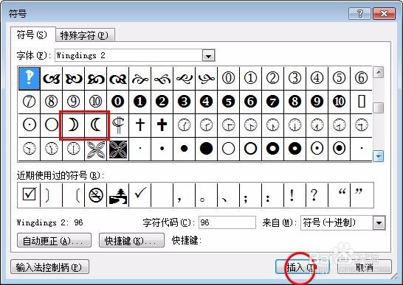This screenshot has height=285, width=403.
Task: Switch to the 符号(S) tab
Action: coord(32,35)
